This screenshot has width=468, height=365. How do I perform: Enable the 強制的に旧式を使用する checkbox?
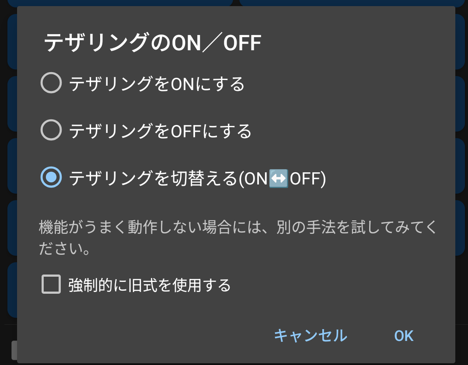pos(51,284)
